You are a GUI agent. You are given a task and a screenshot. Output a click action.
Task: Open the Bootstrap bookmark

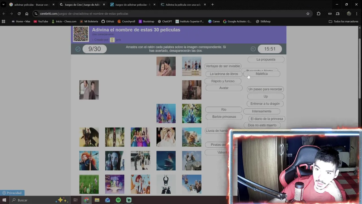pyautogui.click(x=146, y=21)
